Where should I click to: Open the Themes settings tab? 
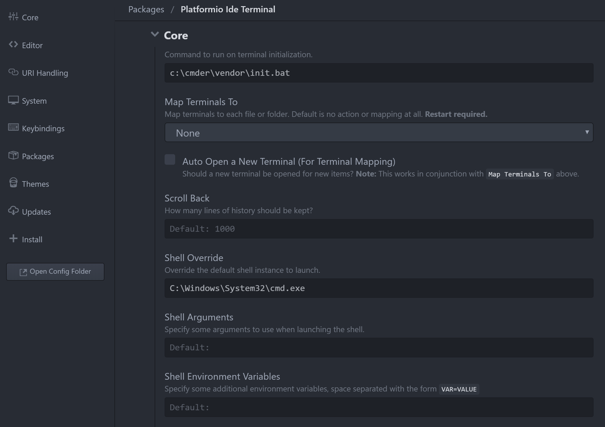pos(35,184)
